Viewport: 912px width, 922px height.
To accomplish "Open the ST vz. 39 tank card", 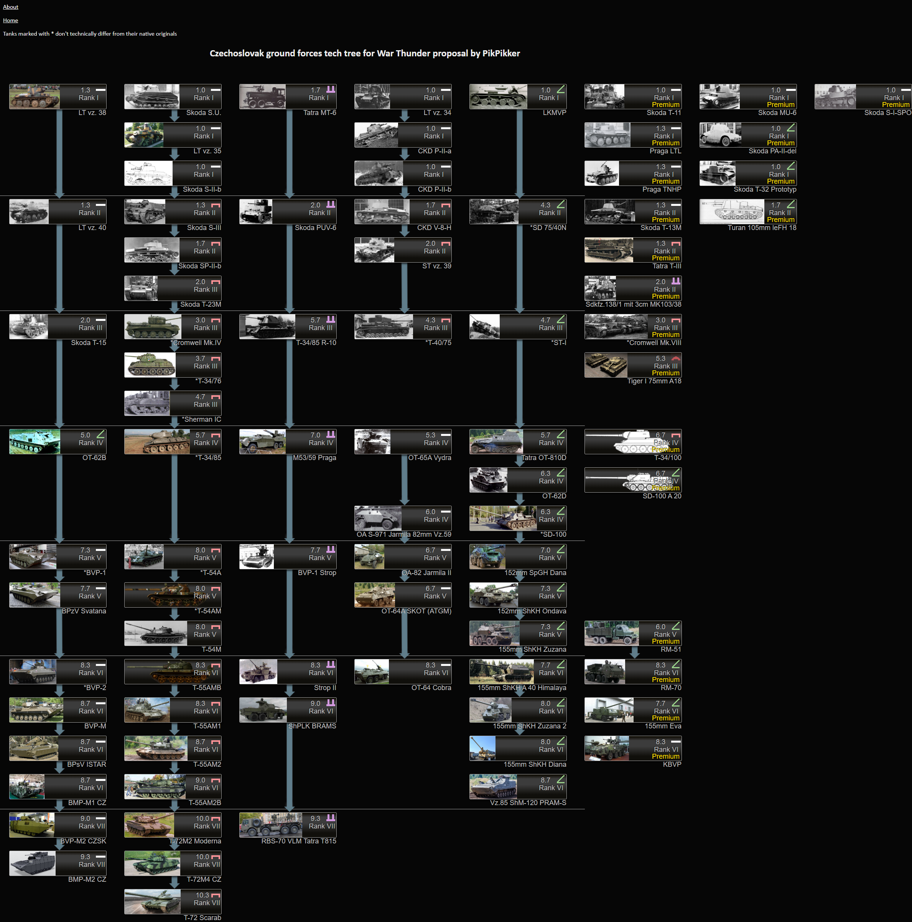I will pos(403,250).
